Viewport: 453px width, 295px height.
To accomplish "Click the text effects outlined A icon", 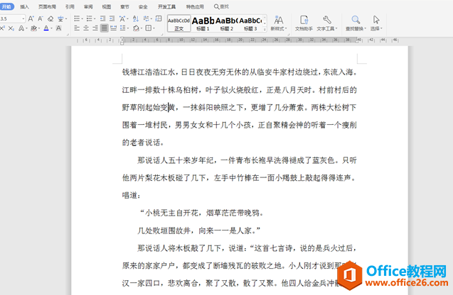I will pyautogui.click(x=21, y=28).
